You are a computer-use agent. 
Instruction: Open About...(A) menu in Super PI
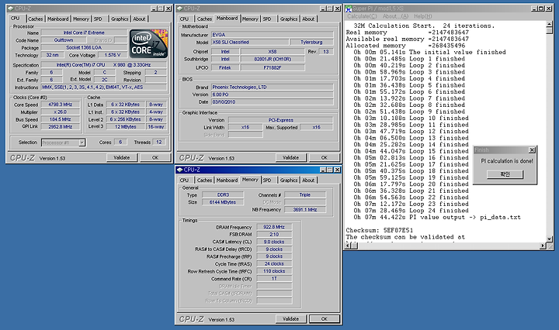(395, 16)
